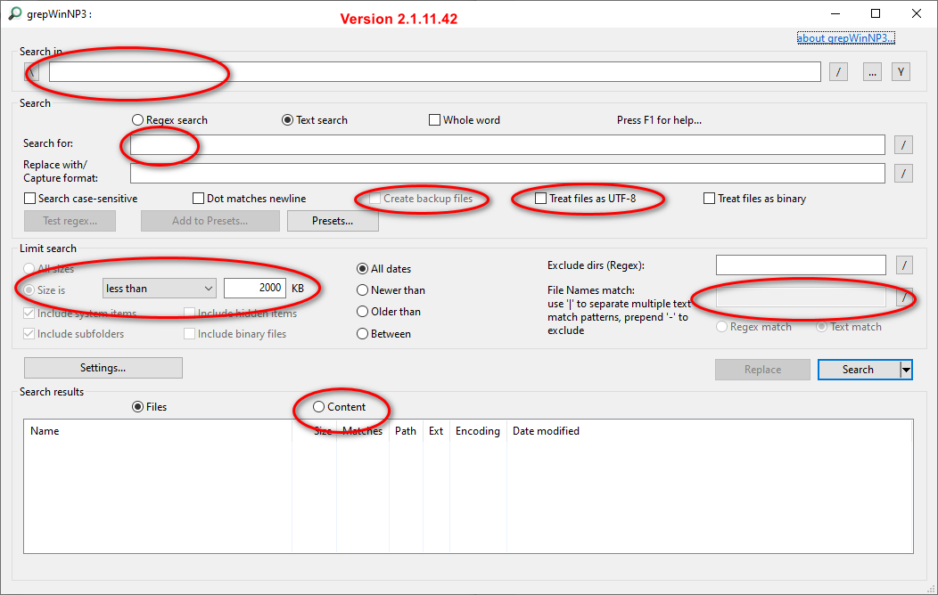The image size is (938, 595).
Task: Open the browse folder dialog with the ... icon
Action: [871, 71]
